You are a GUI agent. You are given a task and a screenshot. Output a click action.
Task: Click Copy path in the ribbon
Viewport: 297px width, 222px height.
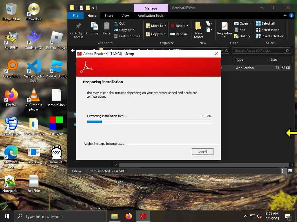coord(124,30)
